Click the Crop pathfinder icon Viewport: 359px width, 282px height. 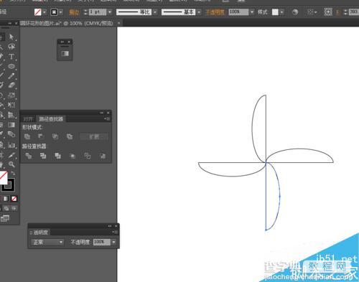tap(73, 156)
